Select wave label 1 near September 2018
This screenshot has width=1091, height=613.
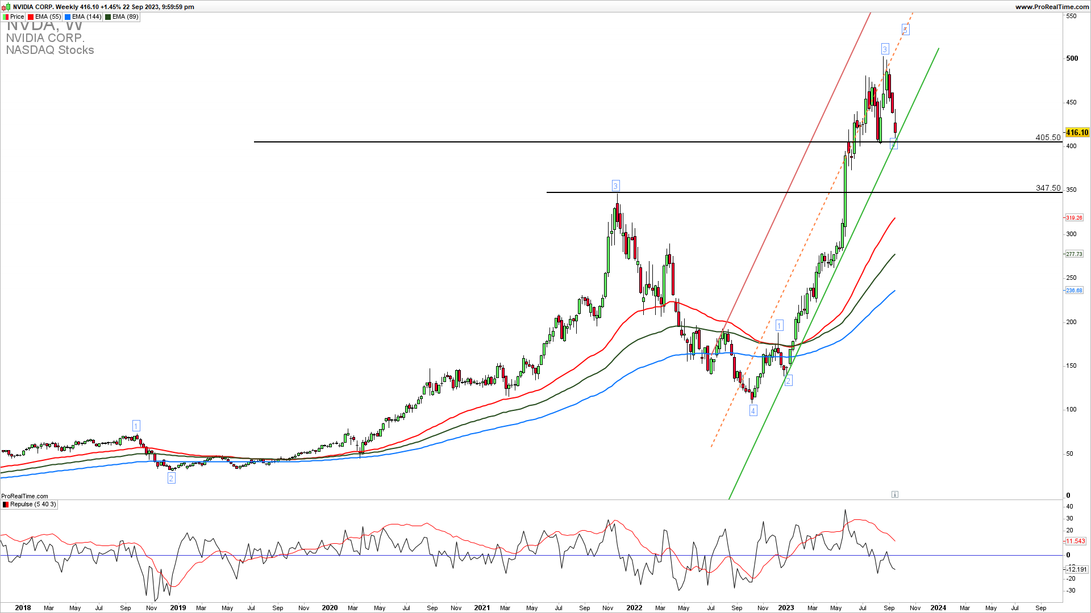[x=136, y=426]
